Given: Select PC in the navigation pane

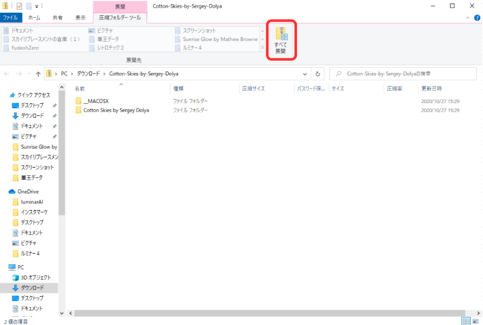Looking at the screenshot, I should click(x=17, y=267).
